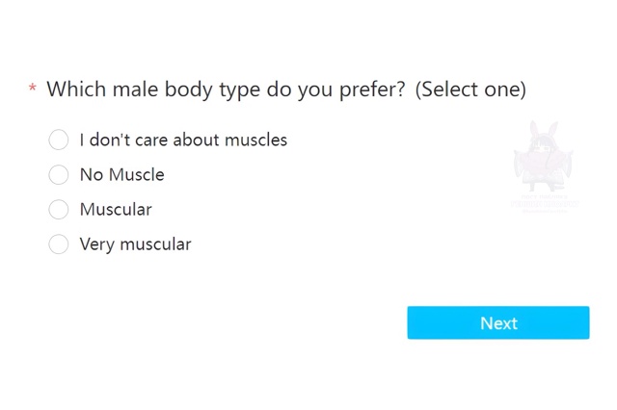Choose the "No Muscle" radio circle
617x410 pixels.
pyautogui.click(x=58, y=174)
